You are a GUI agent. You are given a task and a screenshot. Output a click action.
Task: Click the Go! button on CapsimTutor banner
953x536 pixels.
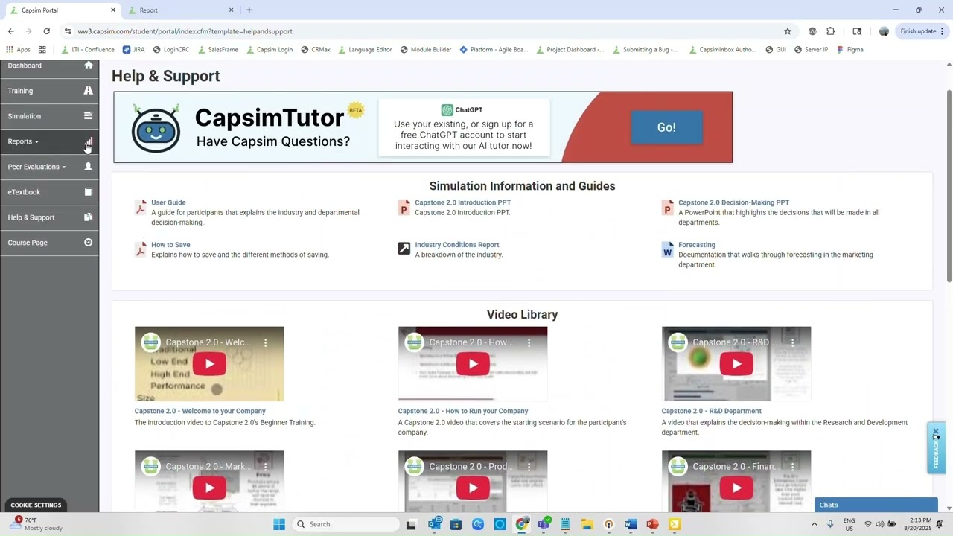pos(666,127)
